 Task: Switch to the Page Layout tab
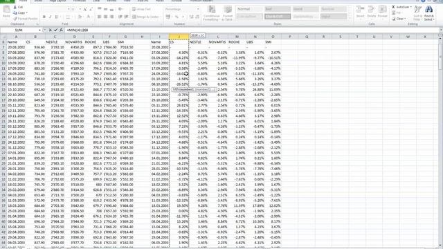(57, 1)
